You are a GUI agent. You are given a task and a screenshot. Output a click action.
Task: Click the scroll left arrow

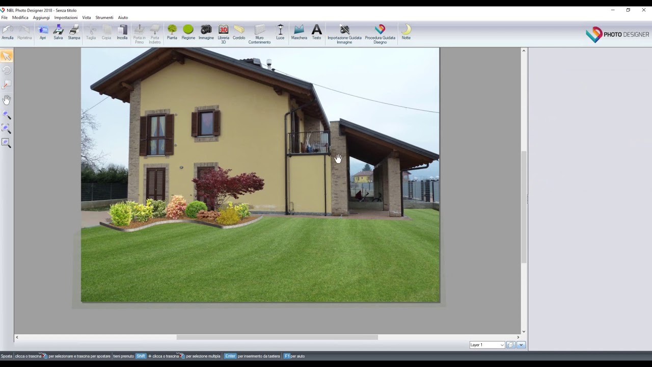coord(17,337)
